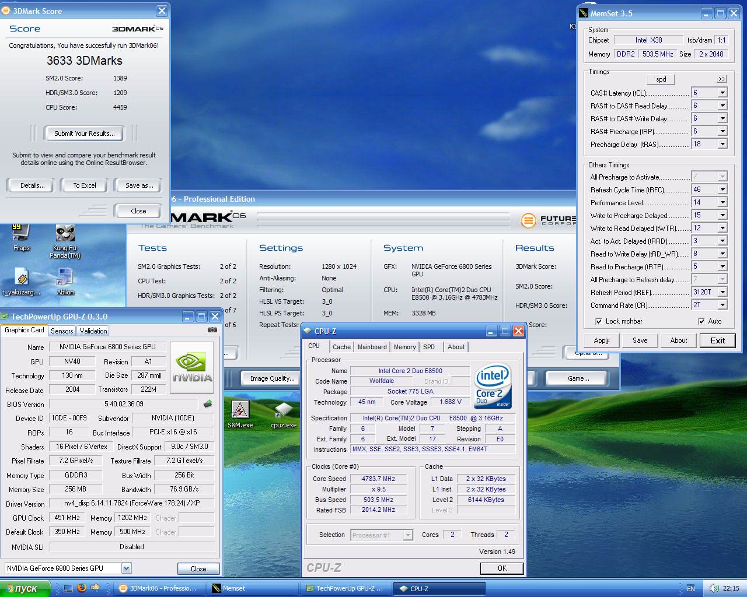Expand MemSet timings with the >> button
The width and height of the screenshot is (747, 597).
(722, 79)
